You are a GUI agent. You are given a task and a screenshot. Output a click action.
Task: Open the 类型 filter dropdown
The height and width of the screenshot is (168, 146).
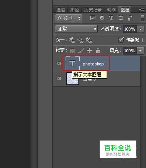pos(69,18)
